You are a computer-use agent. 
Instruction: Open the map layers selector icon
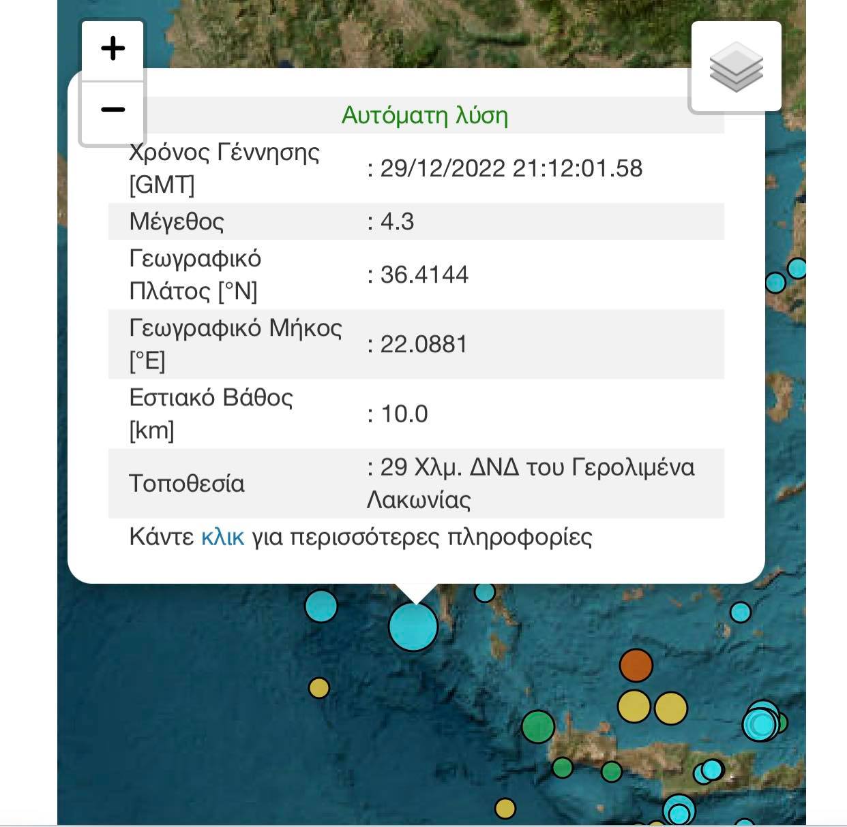click(737, 65)
